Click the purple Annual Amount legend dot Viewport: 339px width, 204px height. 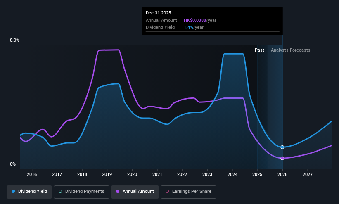coord(118,191)
